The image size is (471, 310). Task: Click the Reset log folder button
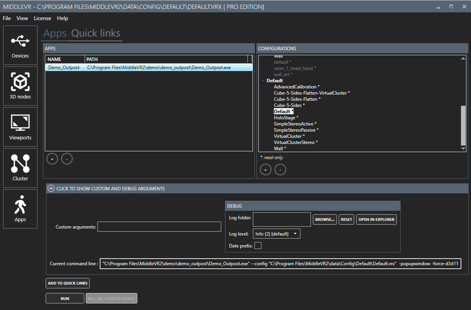[x=346, y=219]
